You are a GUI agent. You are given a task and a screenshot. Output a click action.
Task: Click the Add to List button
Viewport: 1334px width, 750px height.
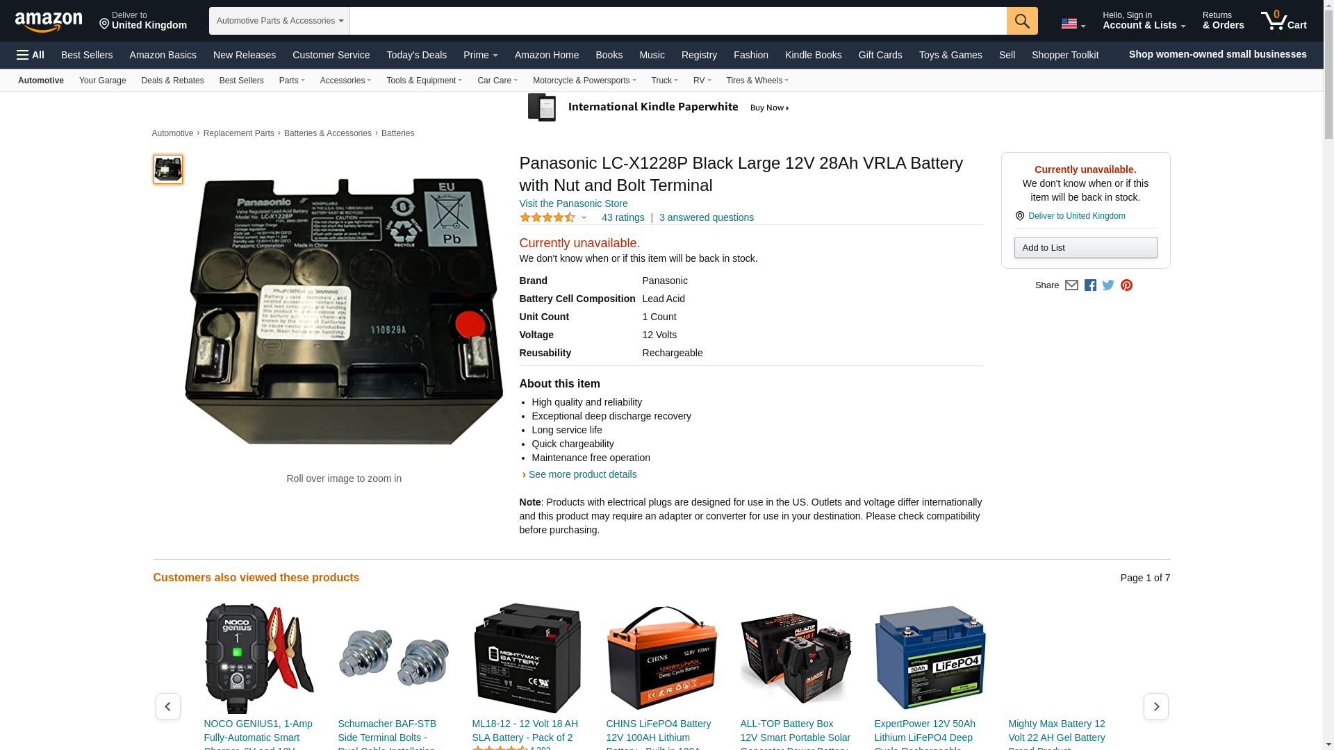[1085, 248]
